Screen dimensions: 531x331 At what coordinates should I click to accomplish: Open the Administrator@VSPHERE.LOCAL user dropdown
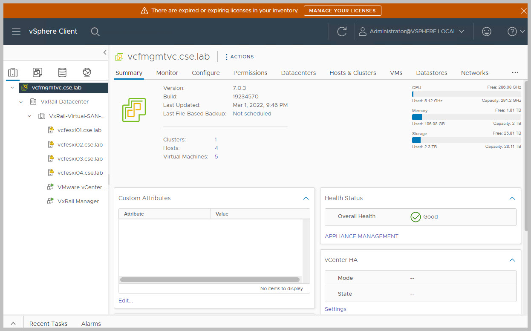(411, 32)
